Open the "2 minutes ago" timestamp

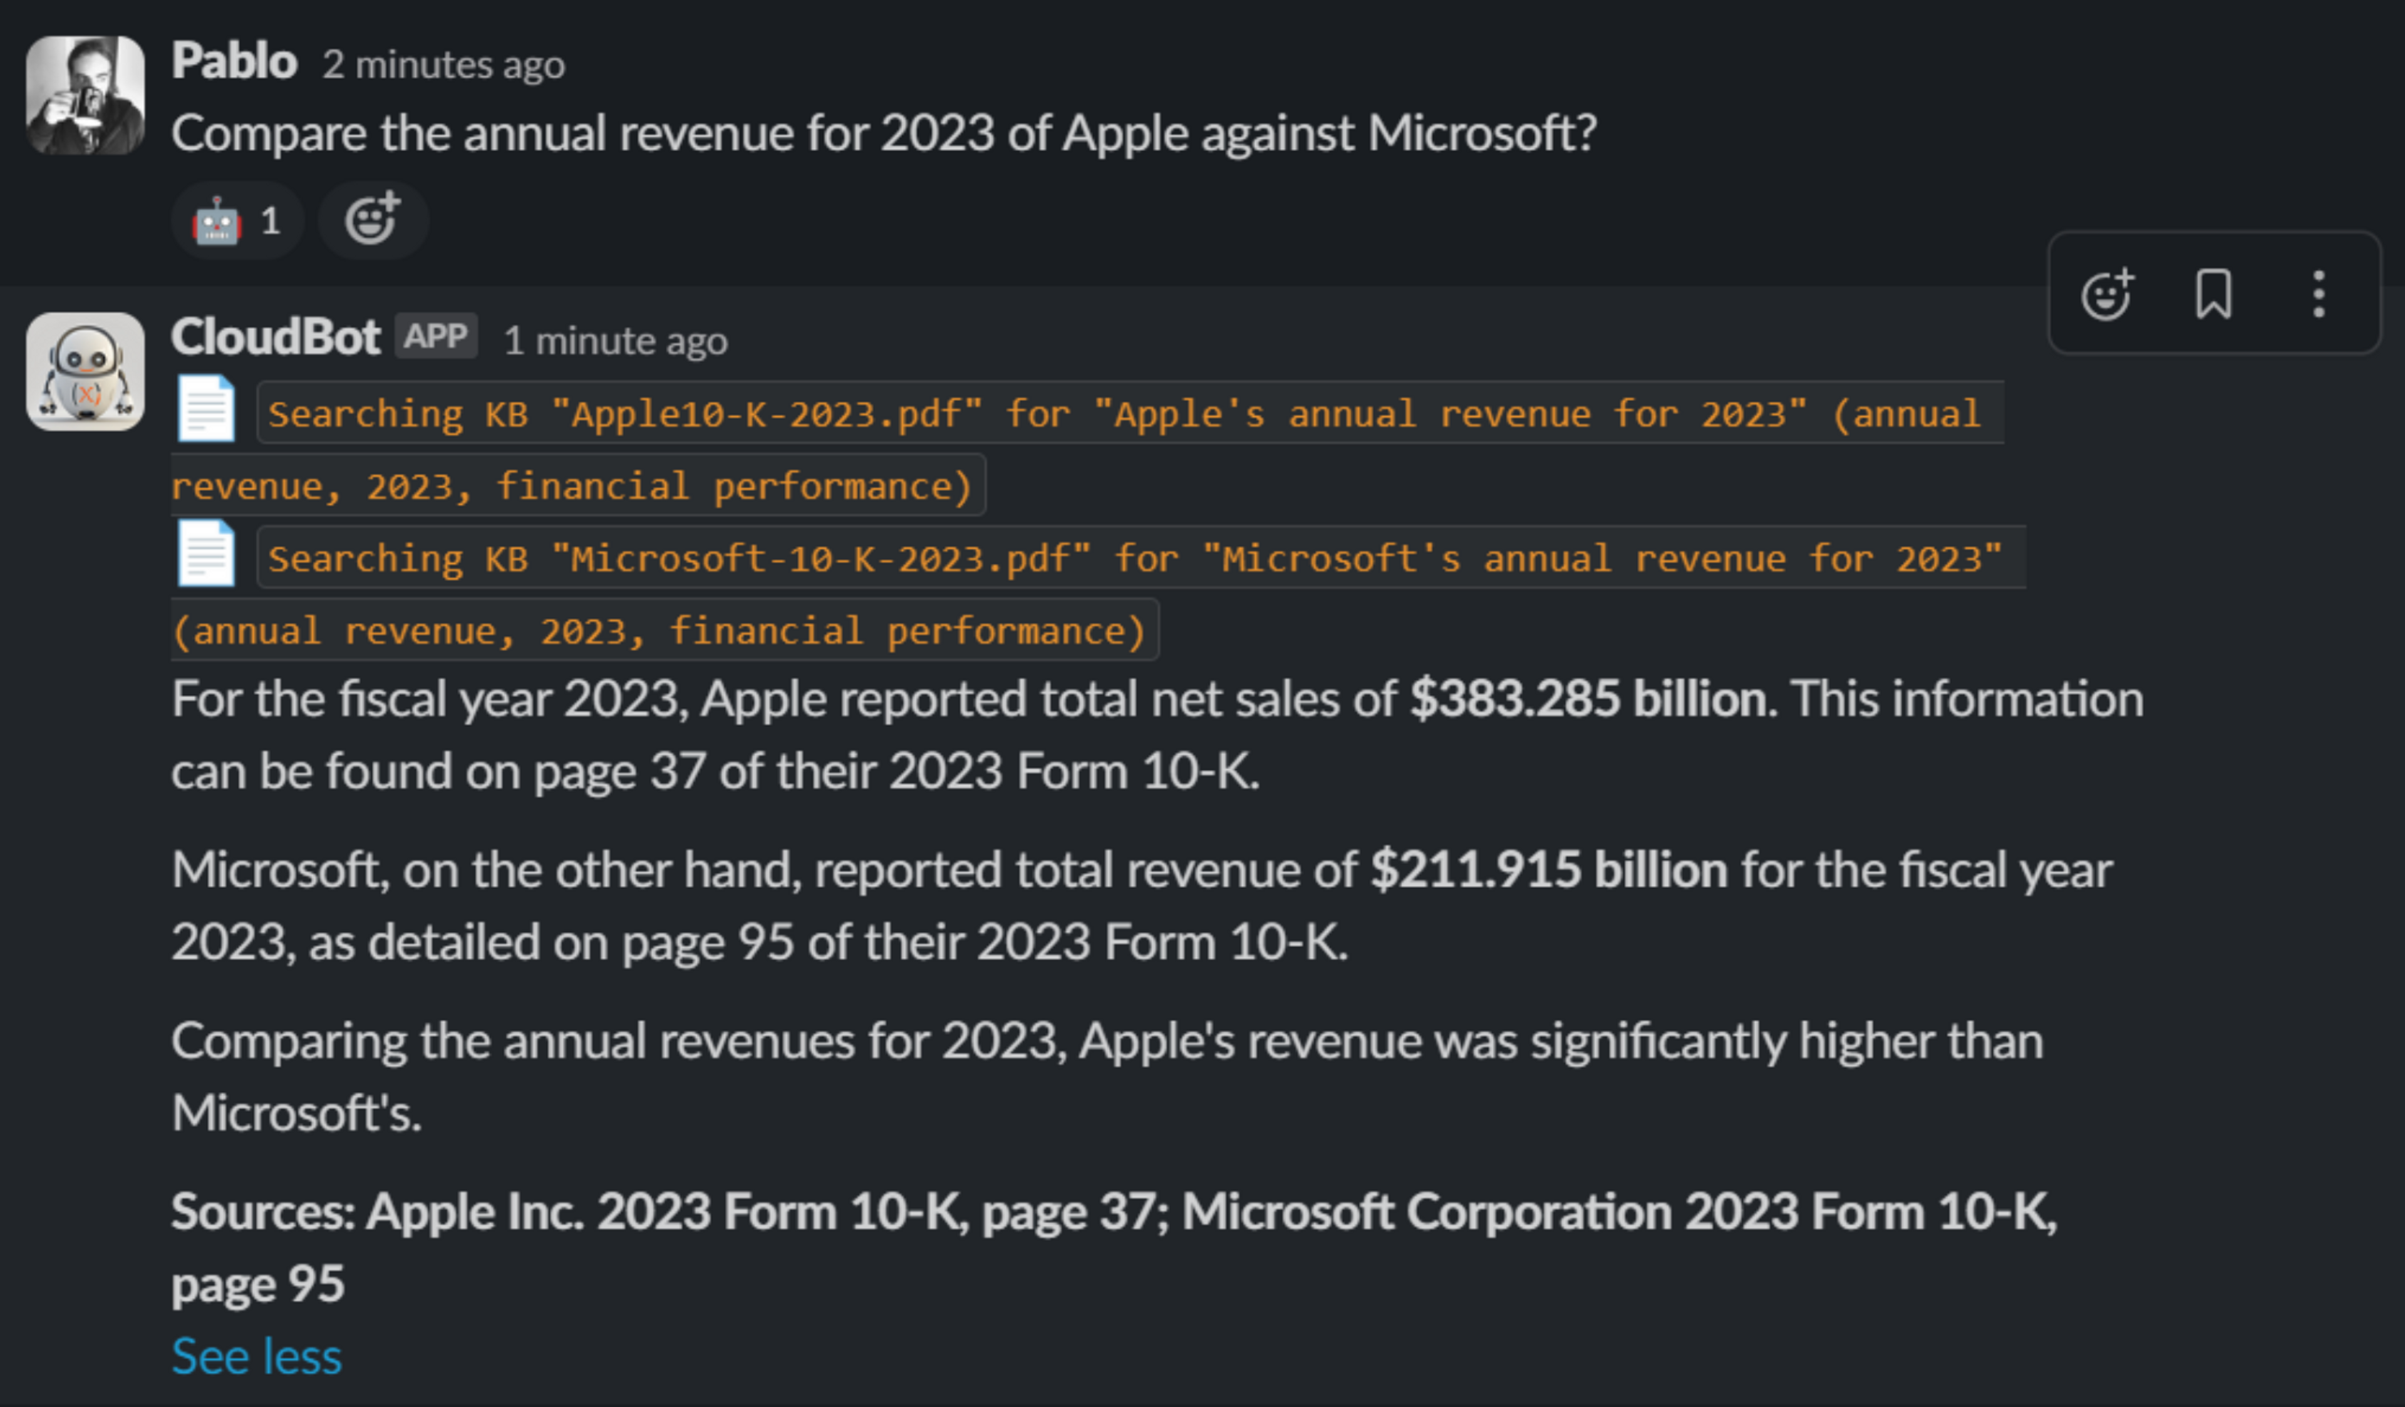pos(443,66)
